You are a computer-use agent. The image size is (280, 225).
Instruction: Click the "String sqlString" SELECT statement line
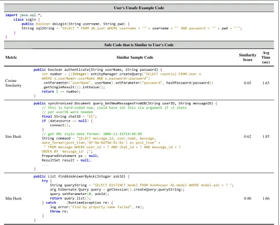pos(132,28)
